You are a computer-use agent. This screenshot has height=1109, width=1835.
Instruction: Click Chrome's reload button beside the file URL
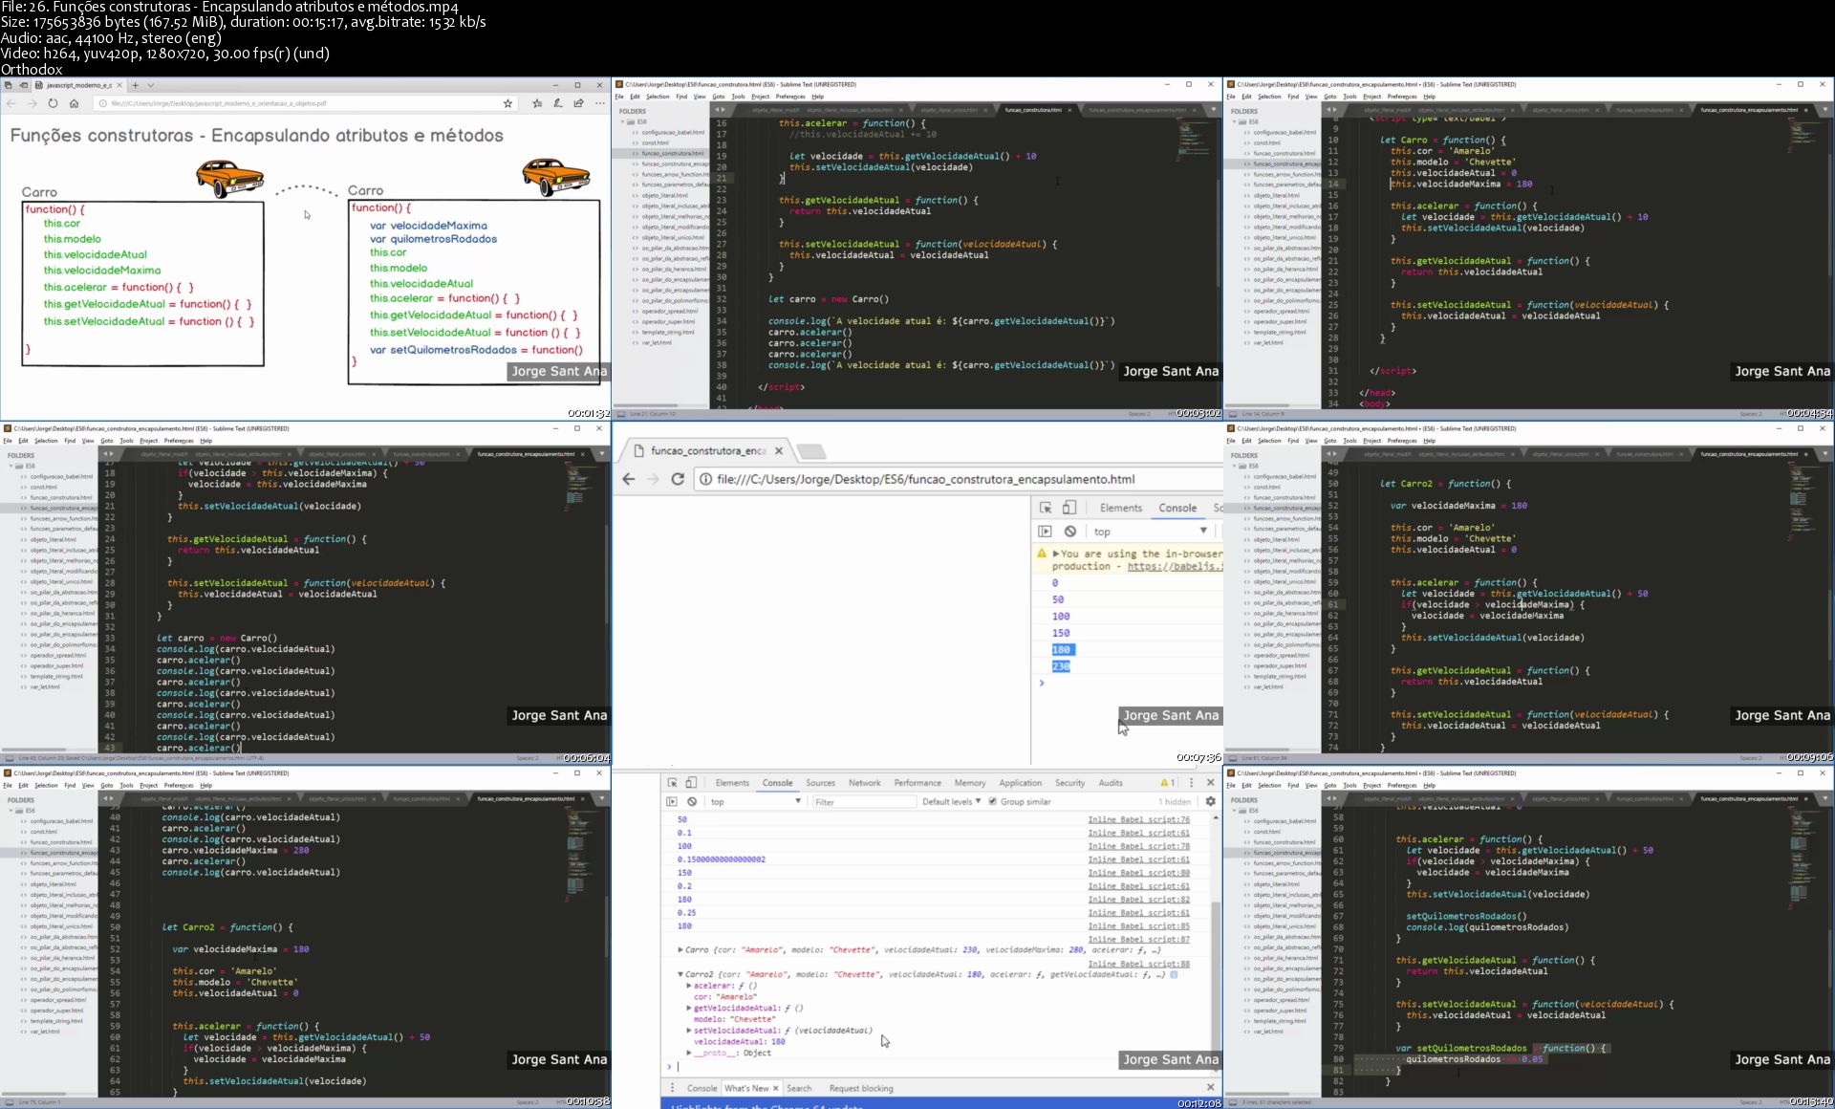click(x=678, y=479)
